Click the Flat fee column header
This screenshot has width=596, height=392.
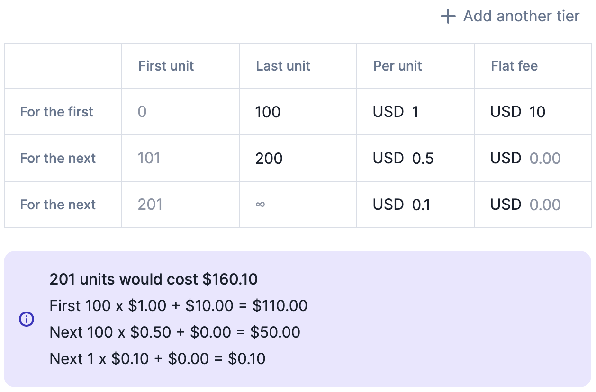pos(515,66)
